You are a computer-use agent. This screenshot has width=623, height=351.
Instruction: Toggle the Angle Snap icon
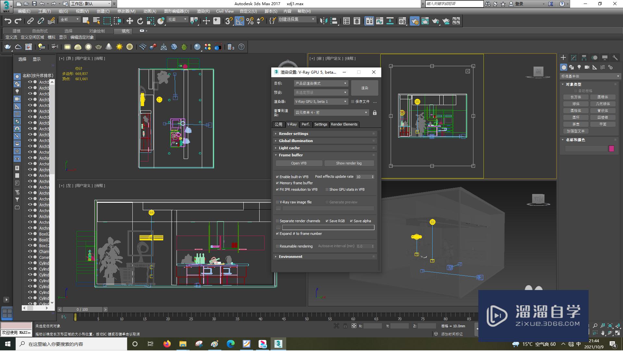(x=239, y=21)
